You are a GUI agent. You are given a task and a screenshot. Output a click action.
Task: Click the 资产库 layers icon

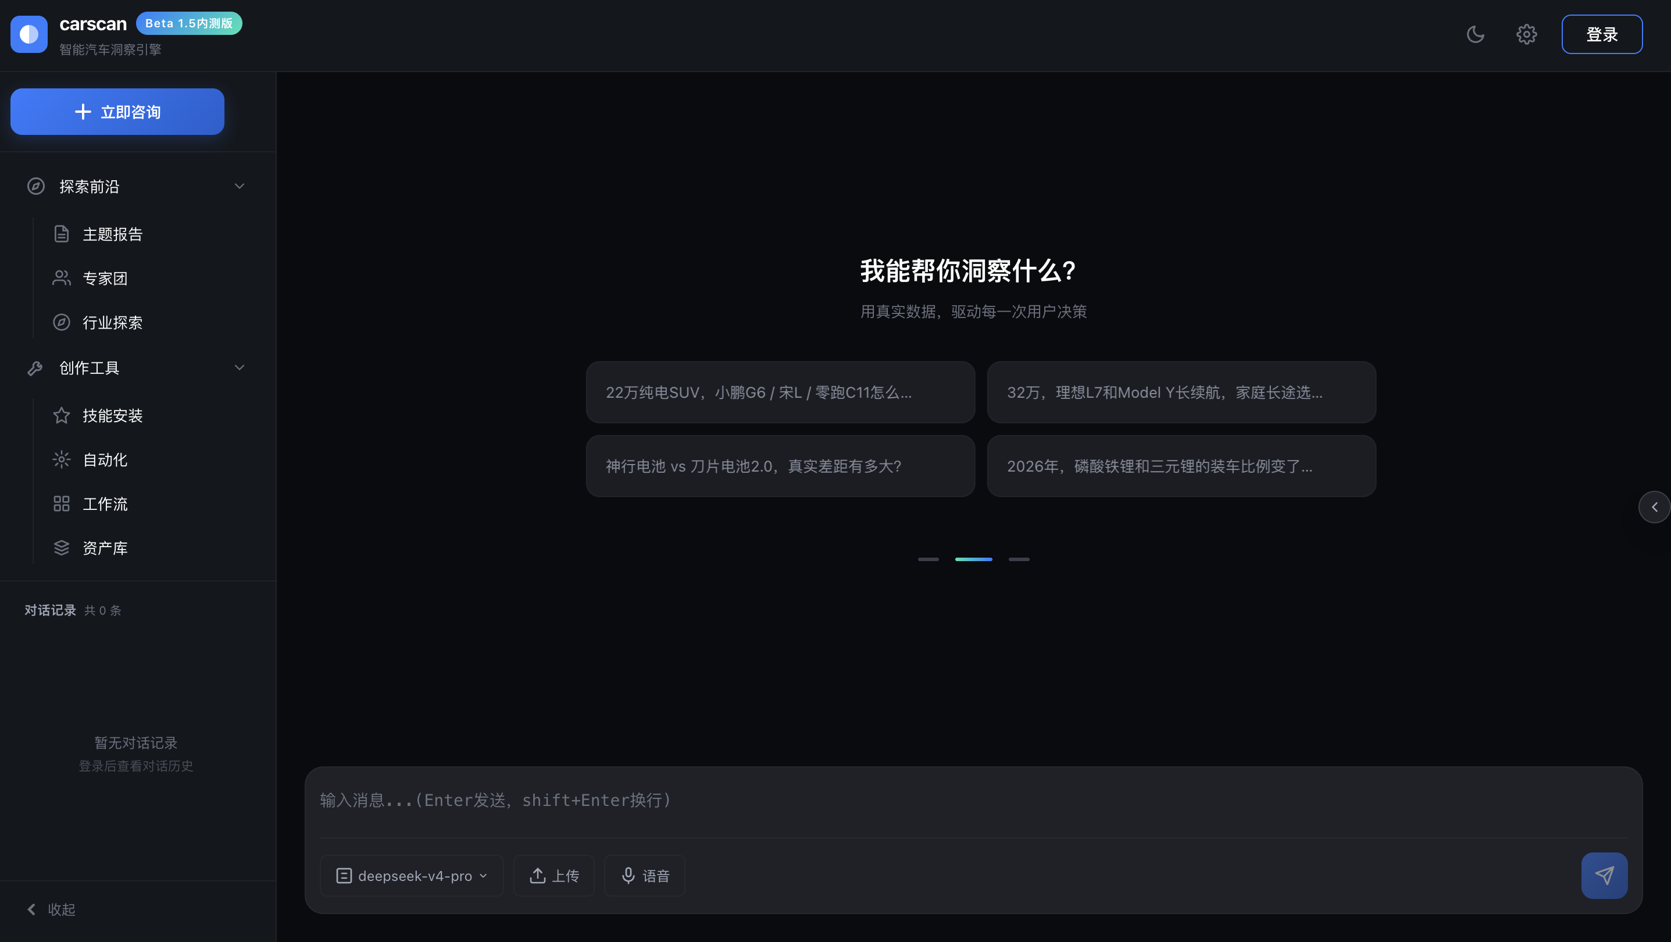pos(62,548)
